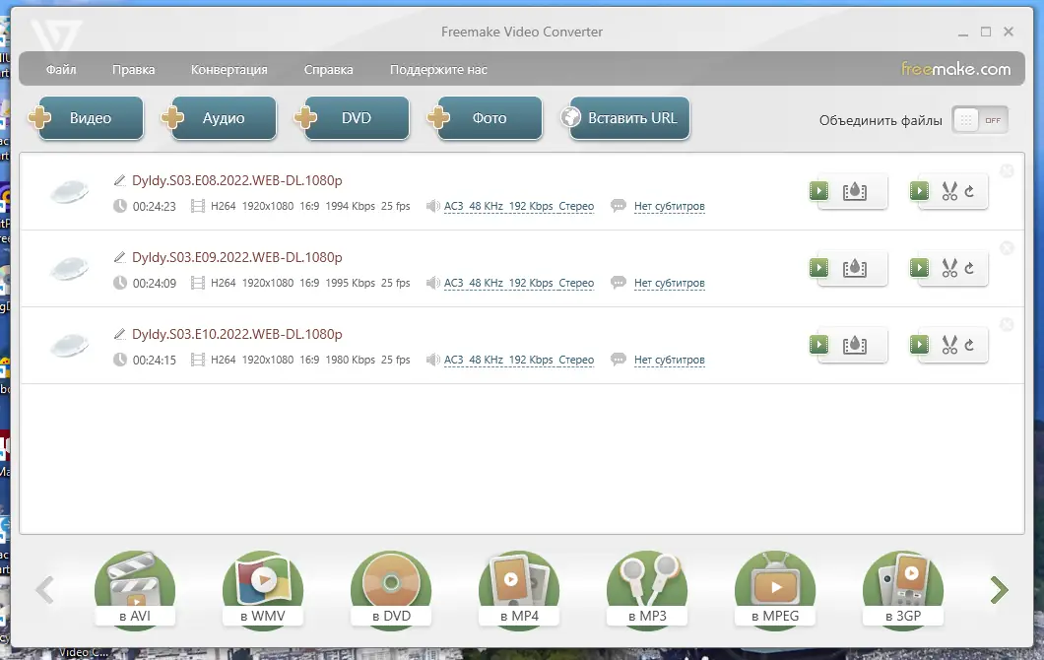The height and width of the screenshot is (660, 1044).
Task: Click the E09 file thumbnail
Action: pos(69,268)
